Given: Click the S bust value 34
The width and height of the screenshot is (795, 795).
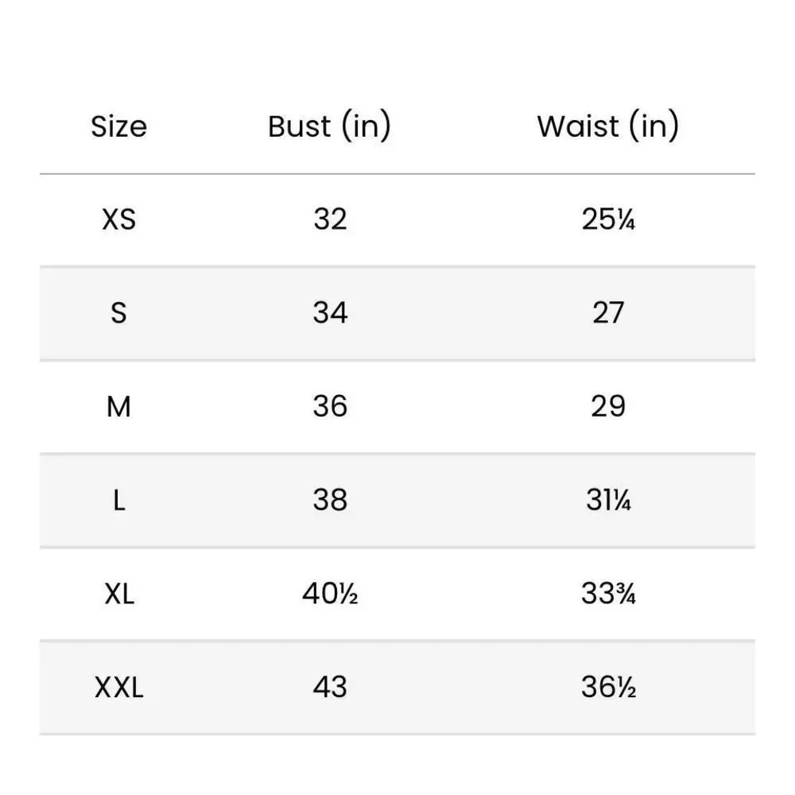Looking at the screenshot, I should coord(330,313).
